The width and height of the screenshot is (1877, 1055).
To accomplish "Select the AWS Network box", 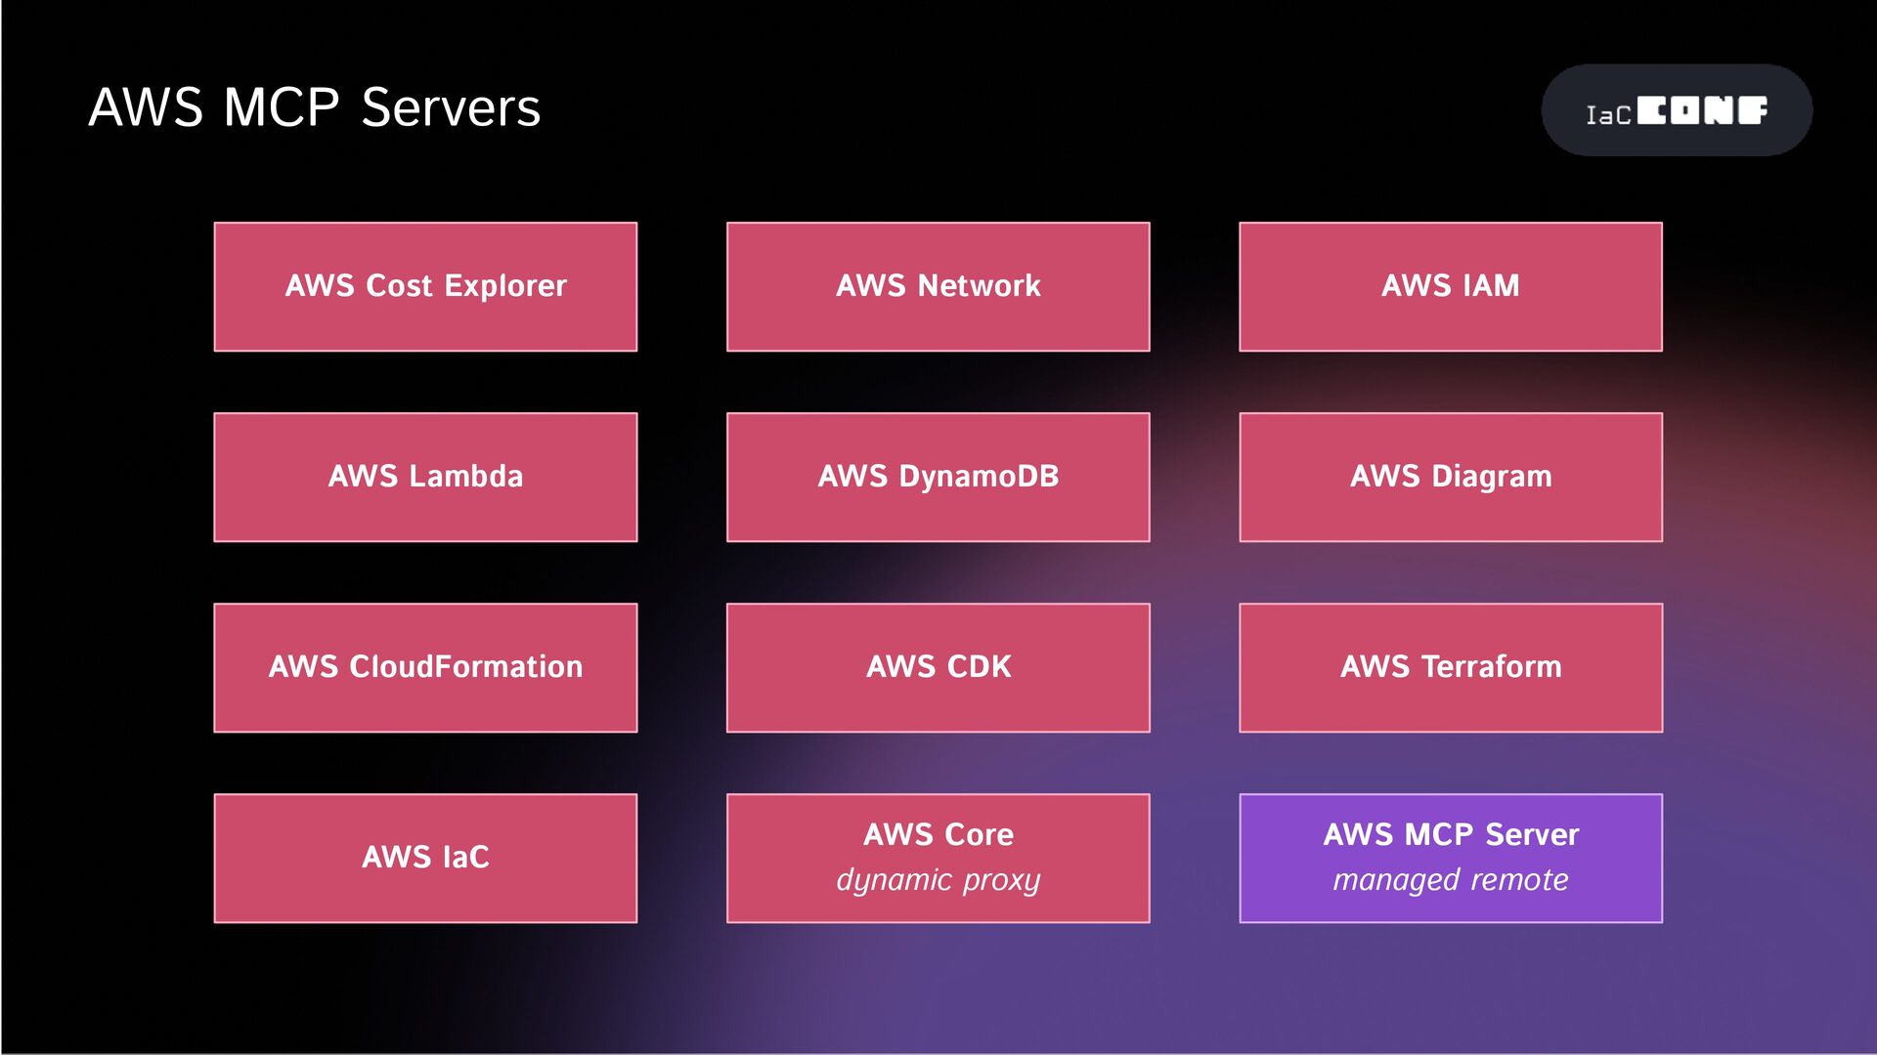I will (938, 286).
